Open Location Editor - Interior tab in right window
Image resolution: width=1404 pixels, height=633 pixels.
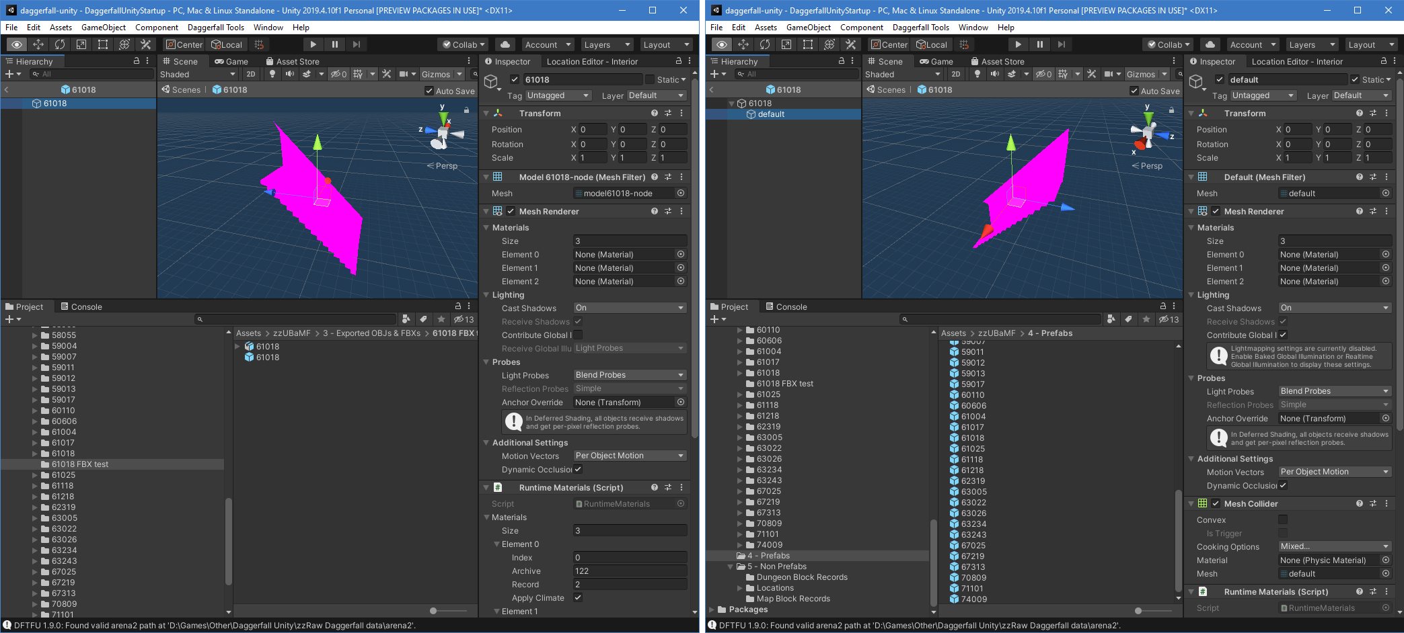[1296, 61]
